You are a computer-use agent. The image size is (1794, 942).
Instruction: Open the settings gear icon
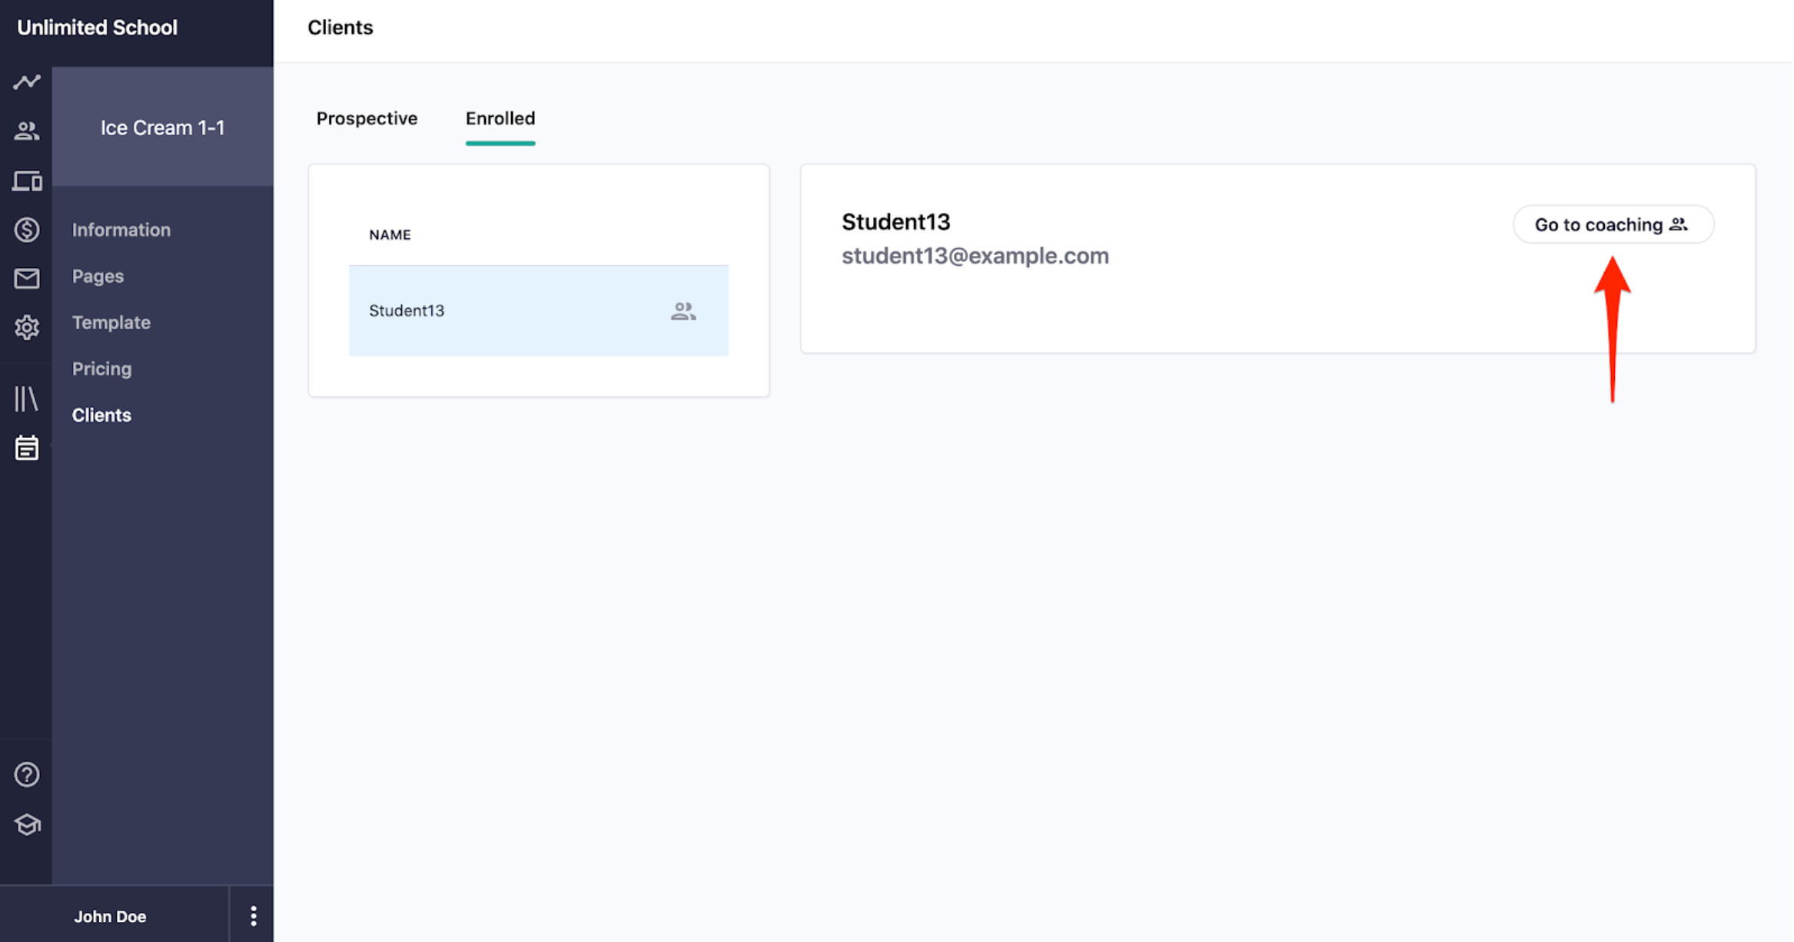tap(26, 327)
